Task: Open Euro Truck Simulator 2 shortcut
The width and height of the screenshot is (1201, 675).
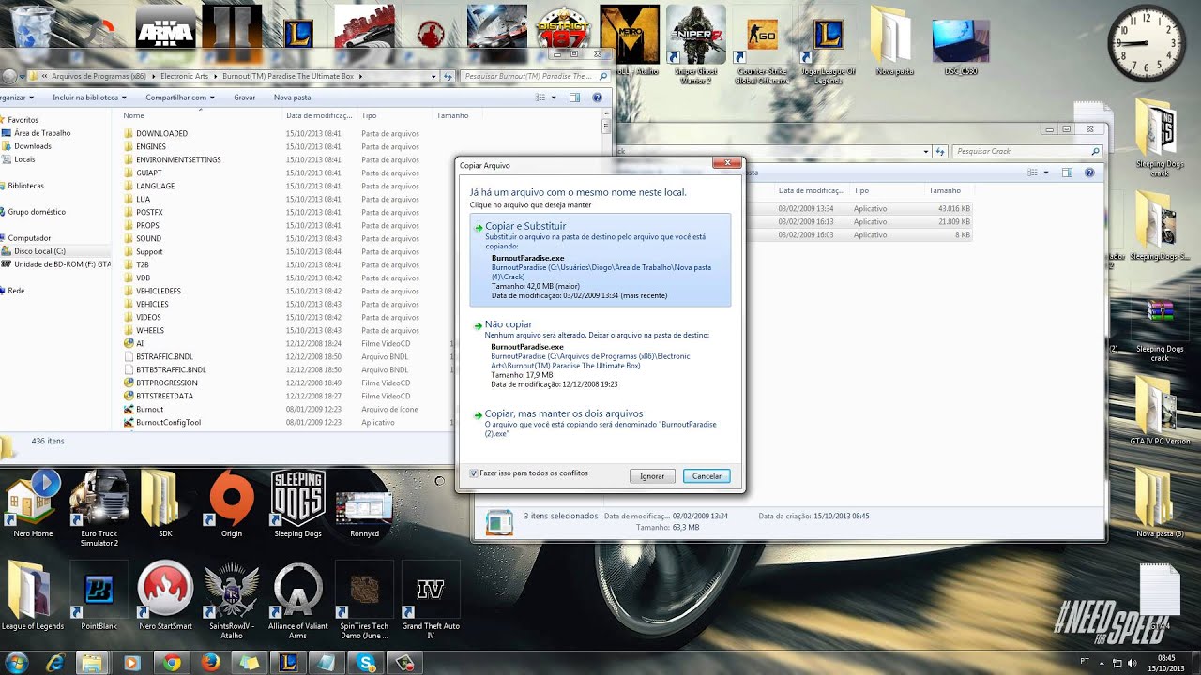Action: pos(99,508)
